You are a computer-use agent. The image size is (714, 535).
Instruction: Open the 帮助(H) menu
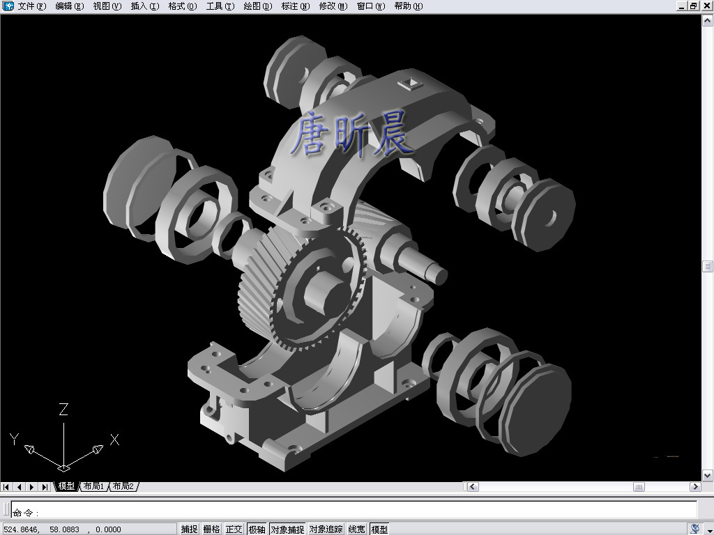[x=409, y=6]
